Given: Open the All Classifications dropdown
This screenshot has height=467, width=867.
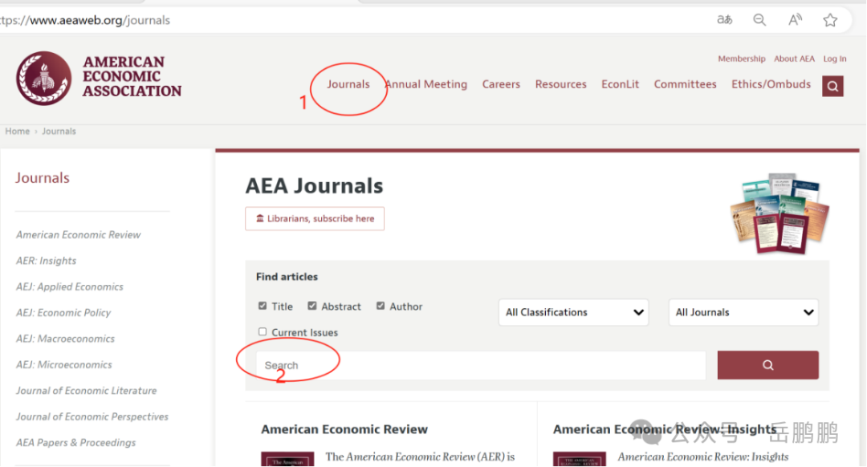Looking at the screenshot, I should coord(573,312).
